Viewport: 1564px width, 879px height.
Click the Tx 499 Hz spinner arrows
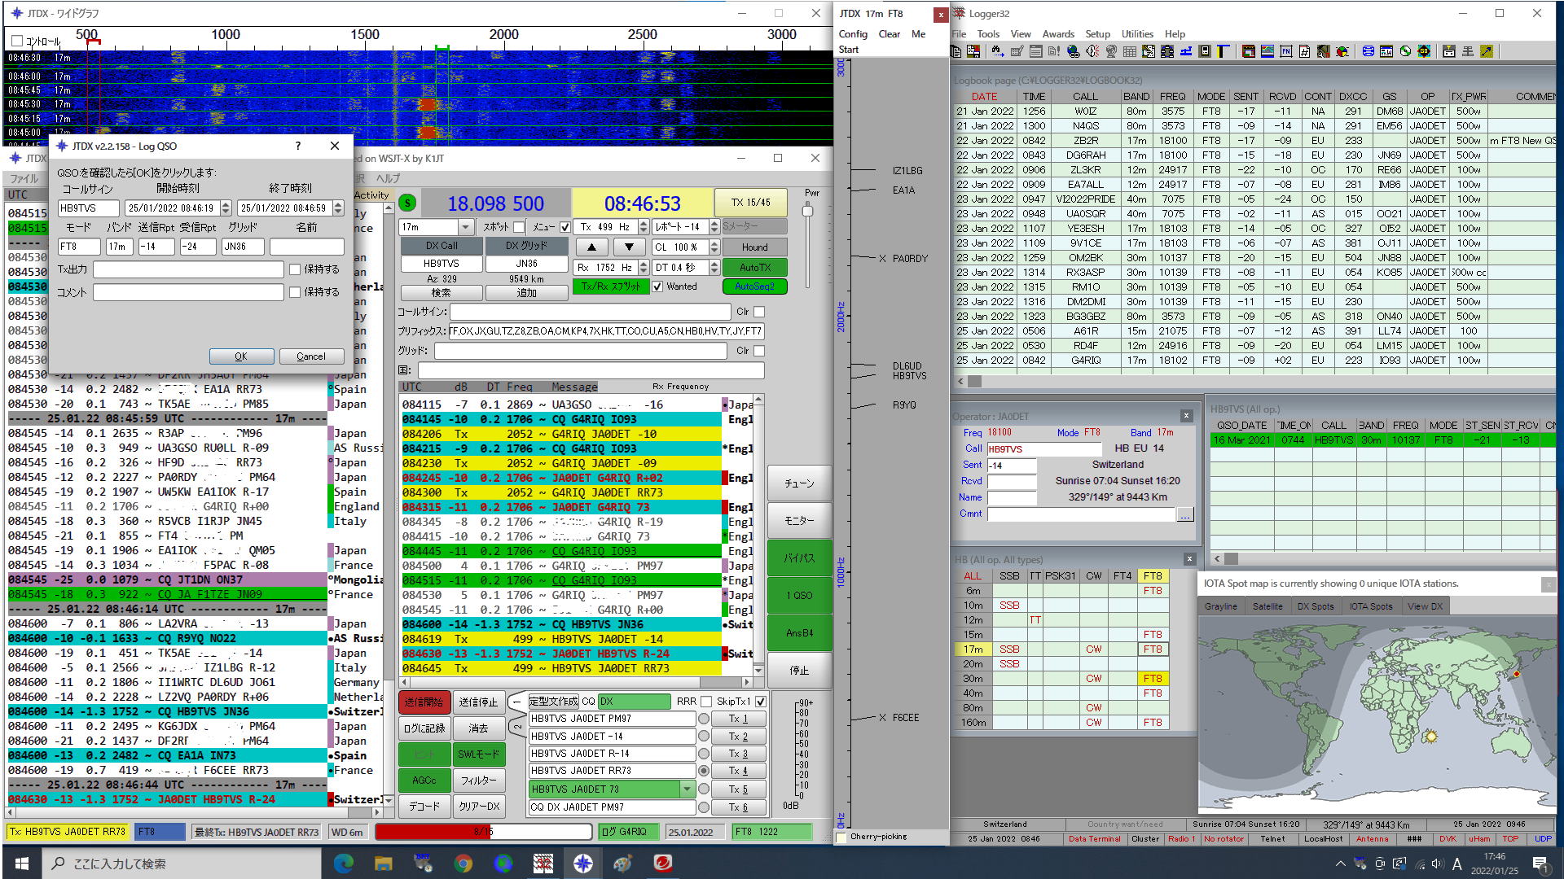pyautogui.click(x=644, y=227)
